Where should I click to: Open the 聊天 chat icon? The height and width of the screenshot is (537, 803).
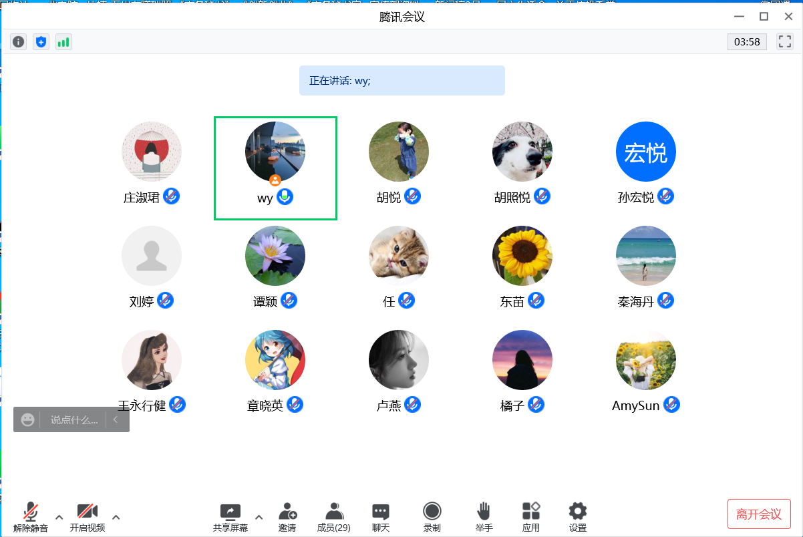381,516
